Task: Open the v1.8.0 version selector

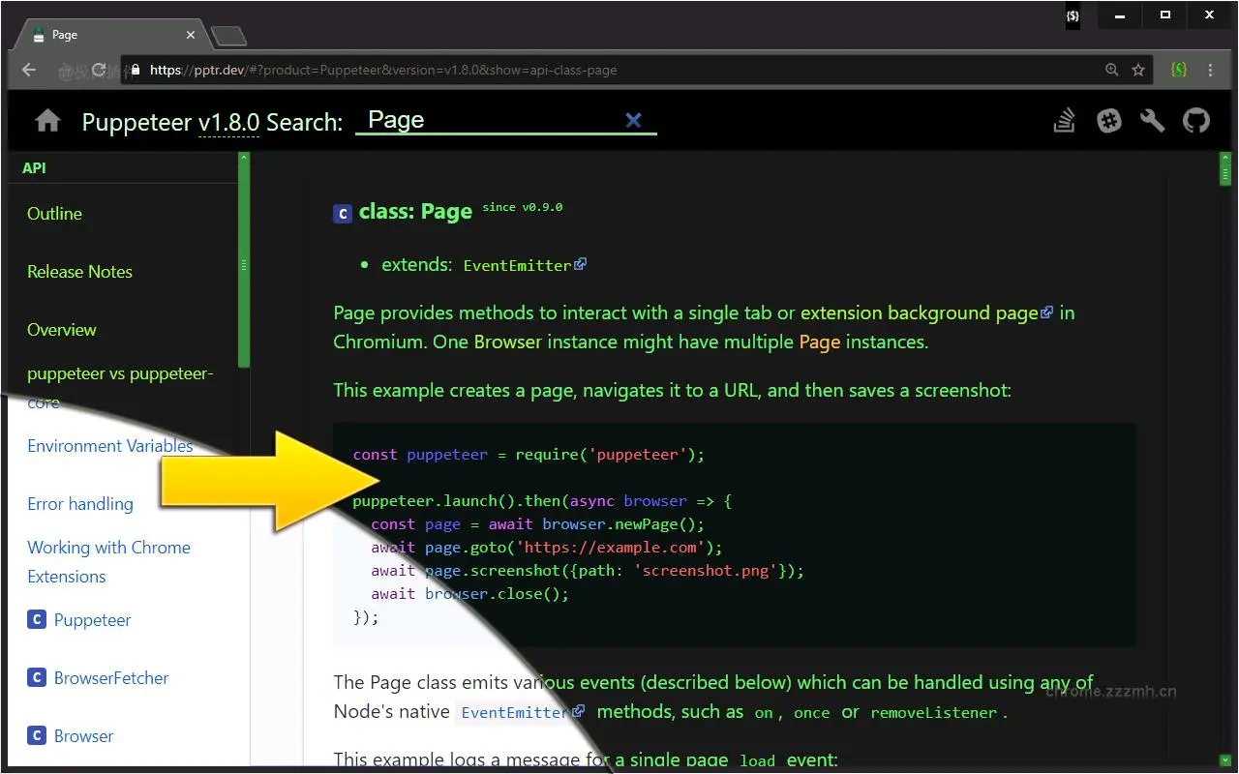Action: (228, 122)
